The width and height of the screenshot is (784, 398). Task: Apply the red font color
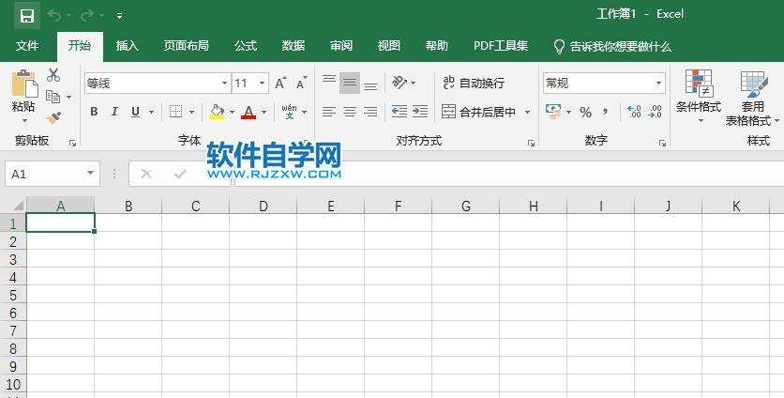(249, 112)
